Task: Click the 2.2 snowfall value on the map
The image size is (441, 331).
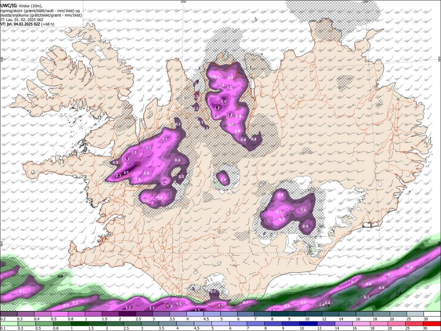Action: coord(217,108)
